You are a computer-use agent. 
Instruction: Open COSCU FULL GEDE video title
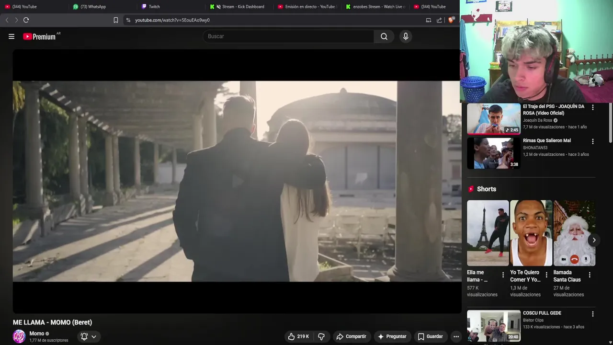[x=542, y=313]
